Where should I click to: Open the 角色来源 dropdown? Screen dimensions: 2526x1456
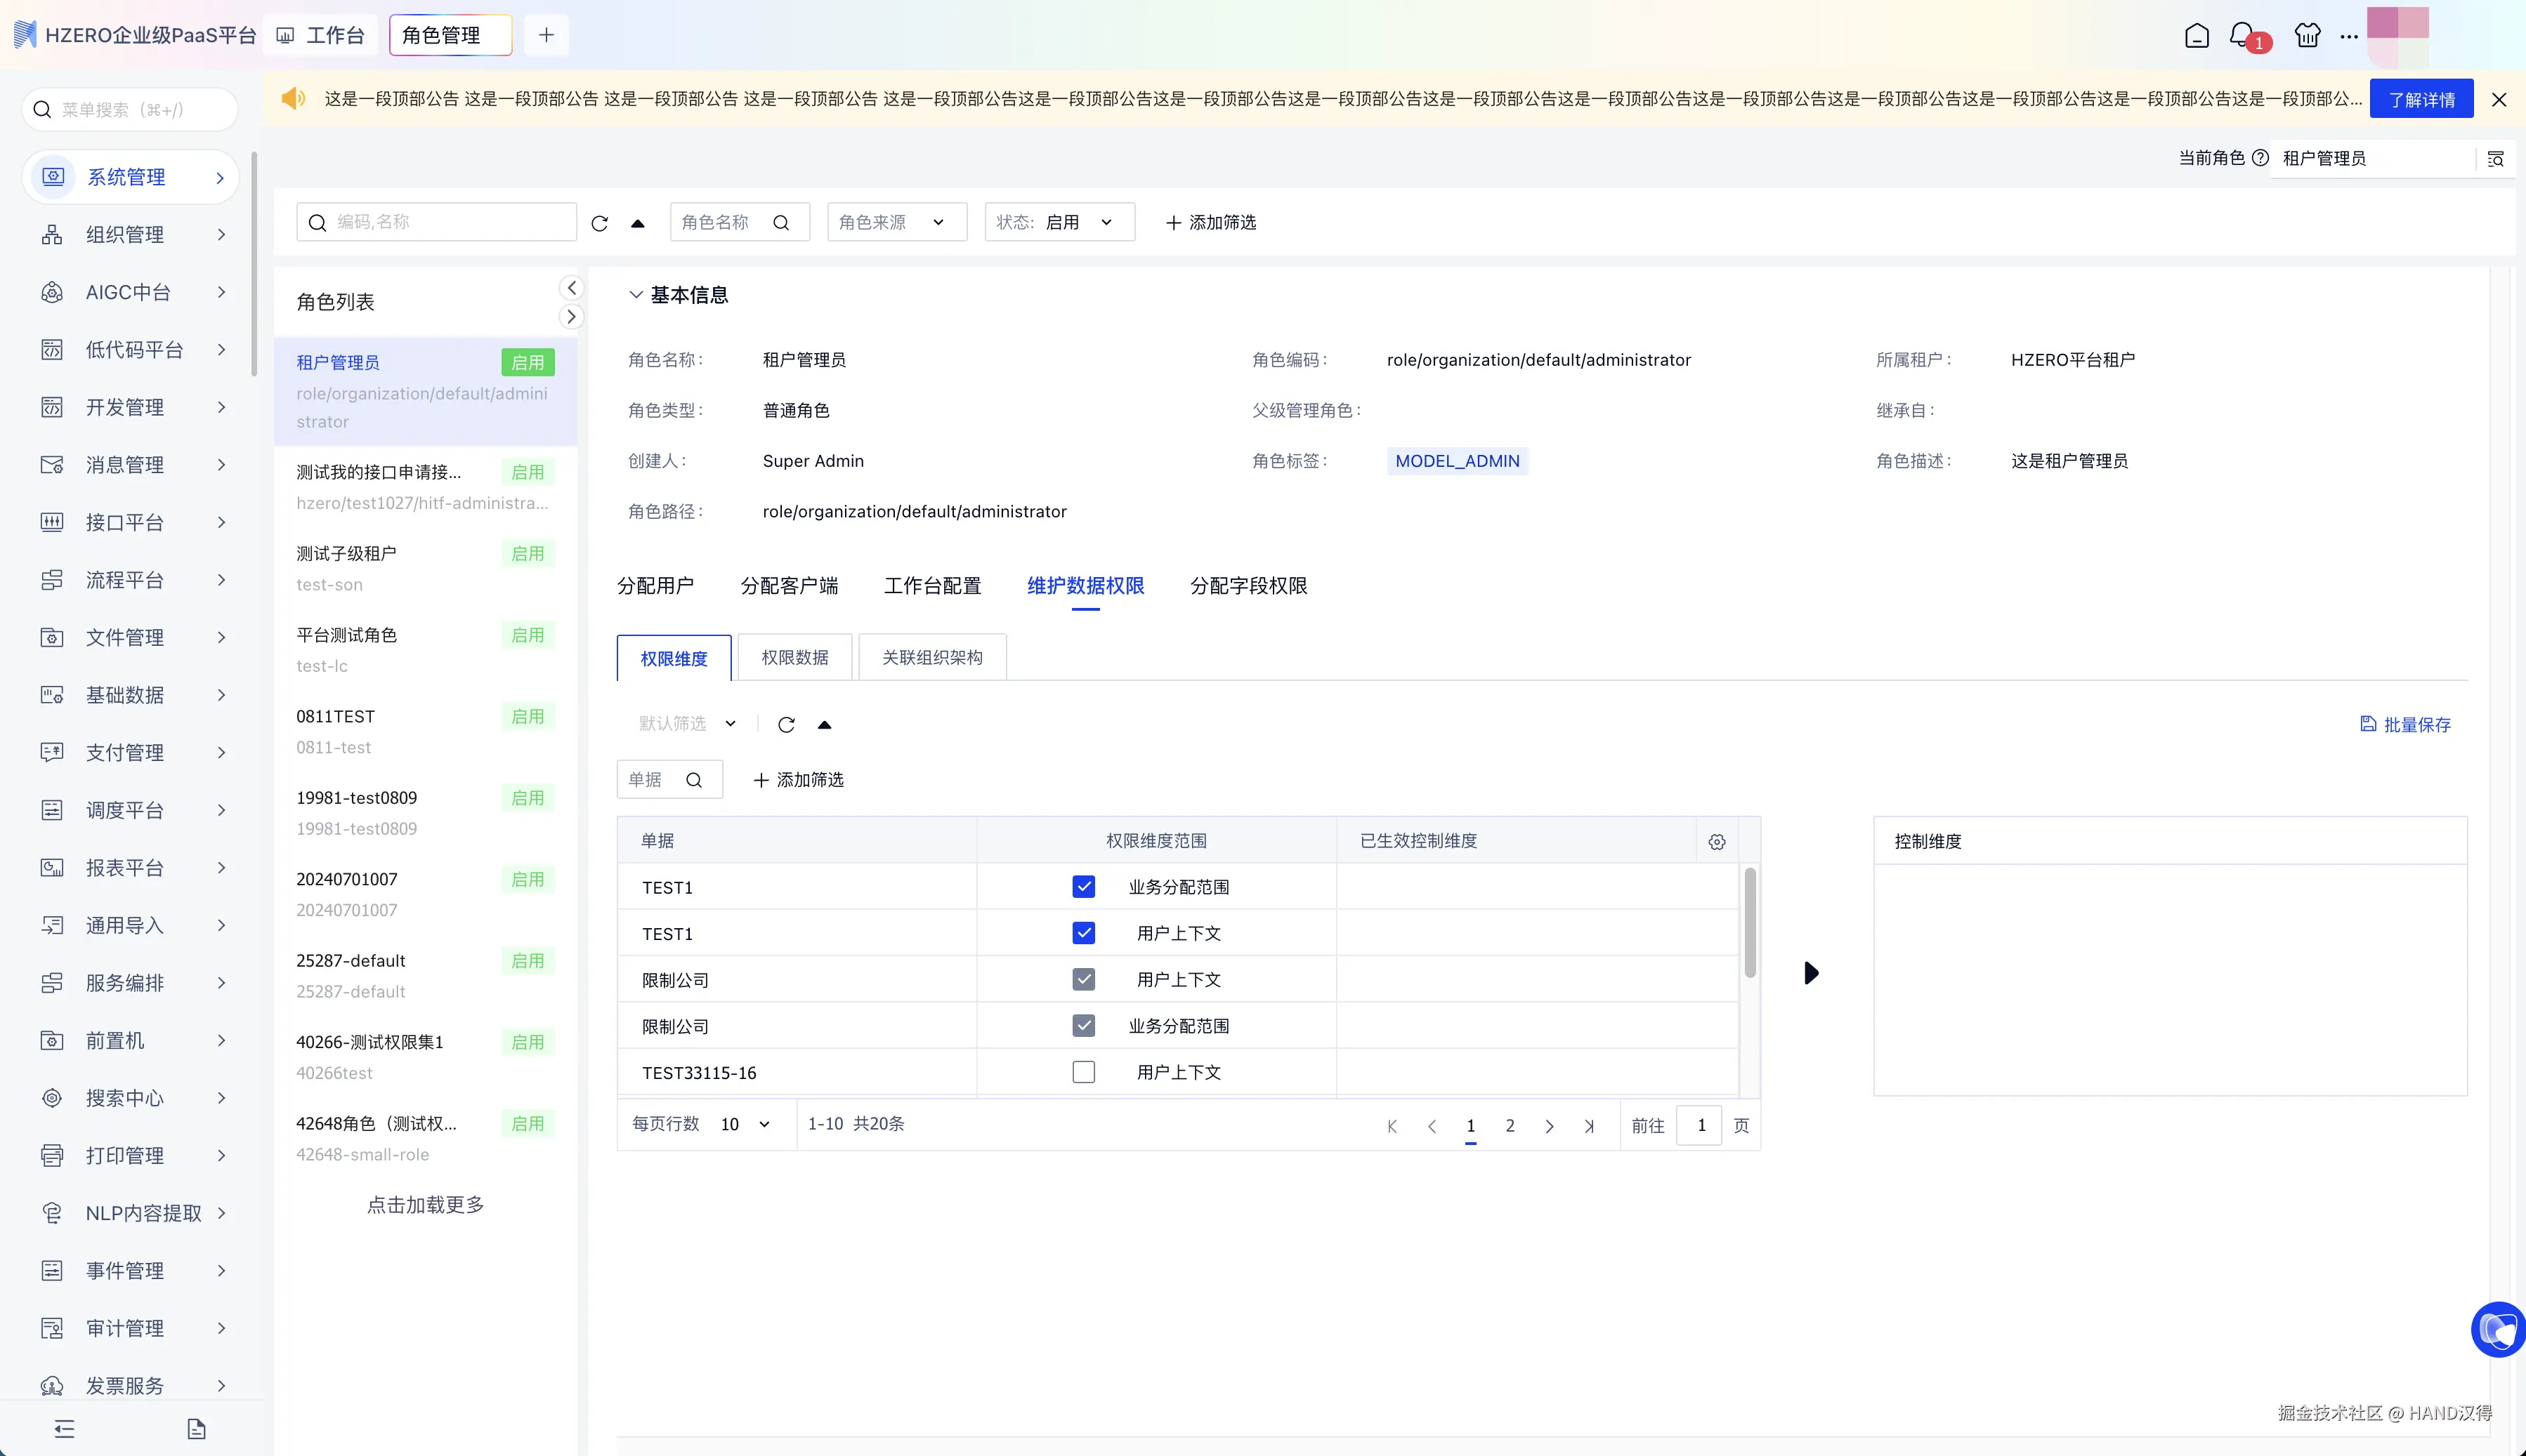pos(896,222)
